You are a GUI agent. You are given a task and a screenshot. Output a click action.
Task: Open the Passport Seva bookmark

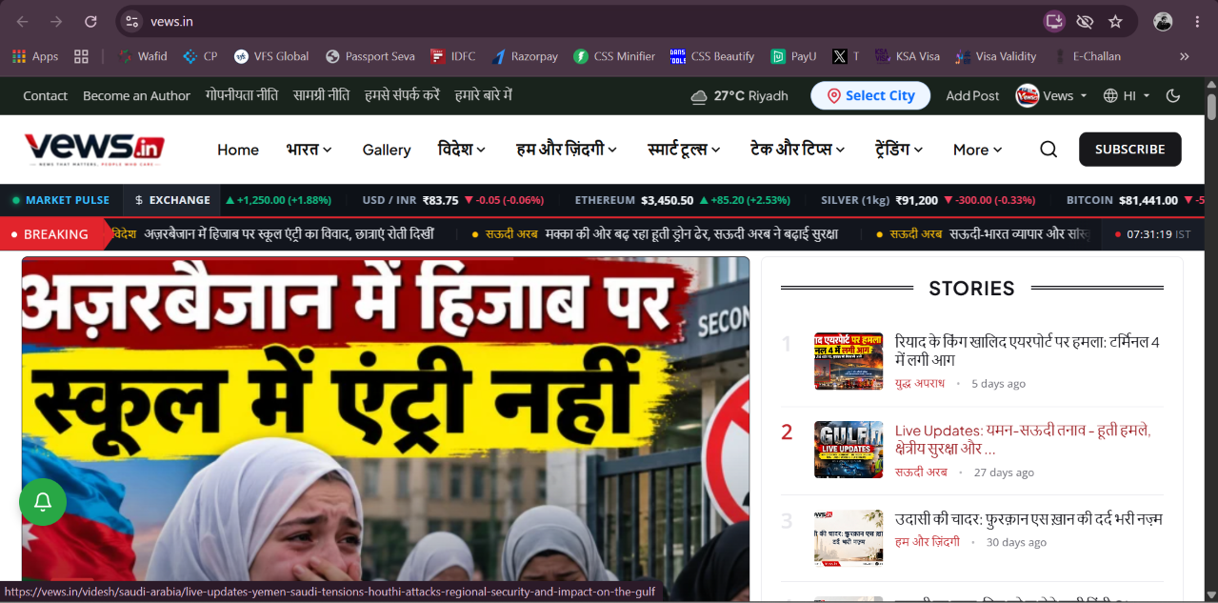point(370,56)
